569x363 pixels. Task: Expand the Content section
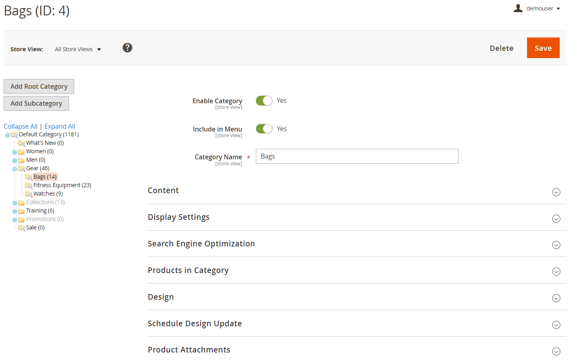coord(556,192)
